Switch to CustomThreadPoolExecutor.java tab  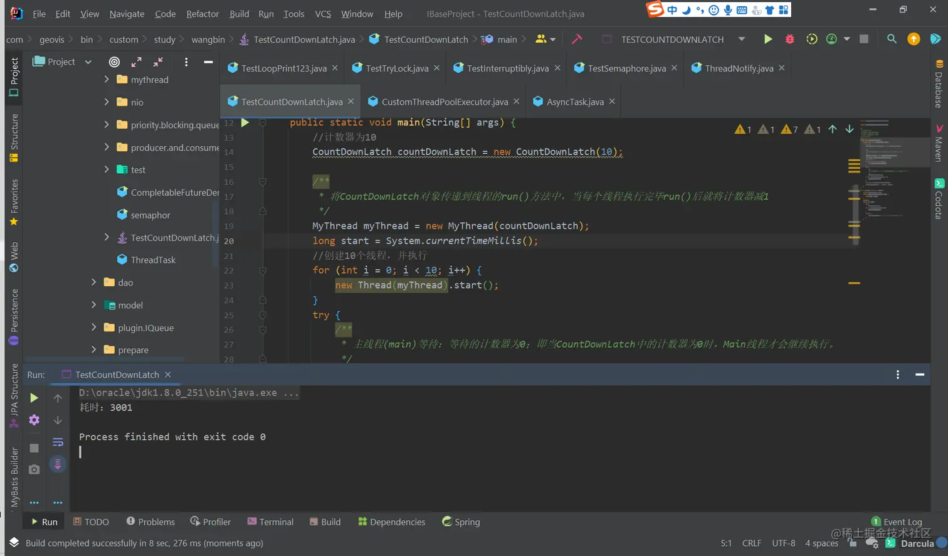click(445, 102)
